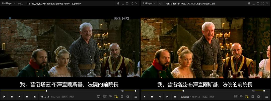This screenshot has height=101, width=271.
Task: Stop playback in the right AVI player
Action: (x=152, y=96)
